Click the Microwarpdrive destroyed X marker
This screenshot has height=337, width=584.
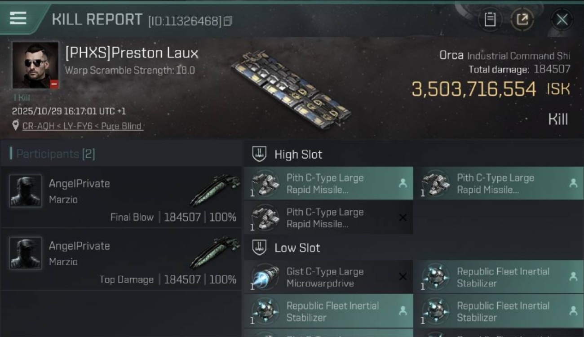403,277
